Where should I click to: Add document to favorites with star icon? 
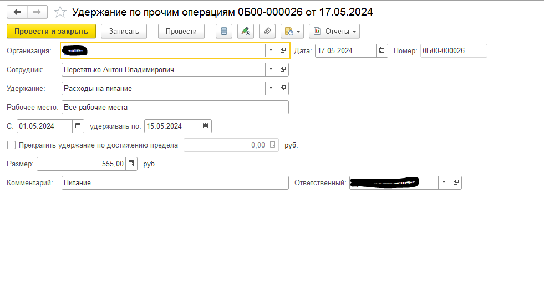pos(60,12)
